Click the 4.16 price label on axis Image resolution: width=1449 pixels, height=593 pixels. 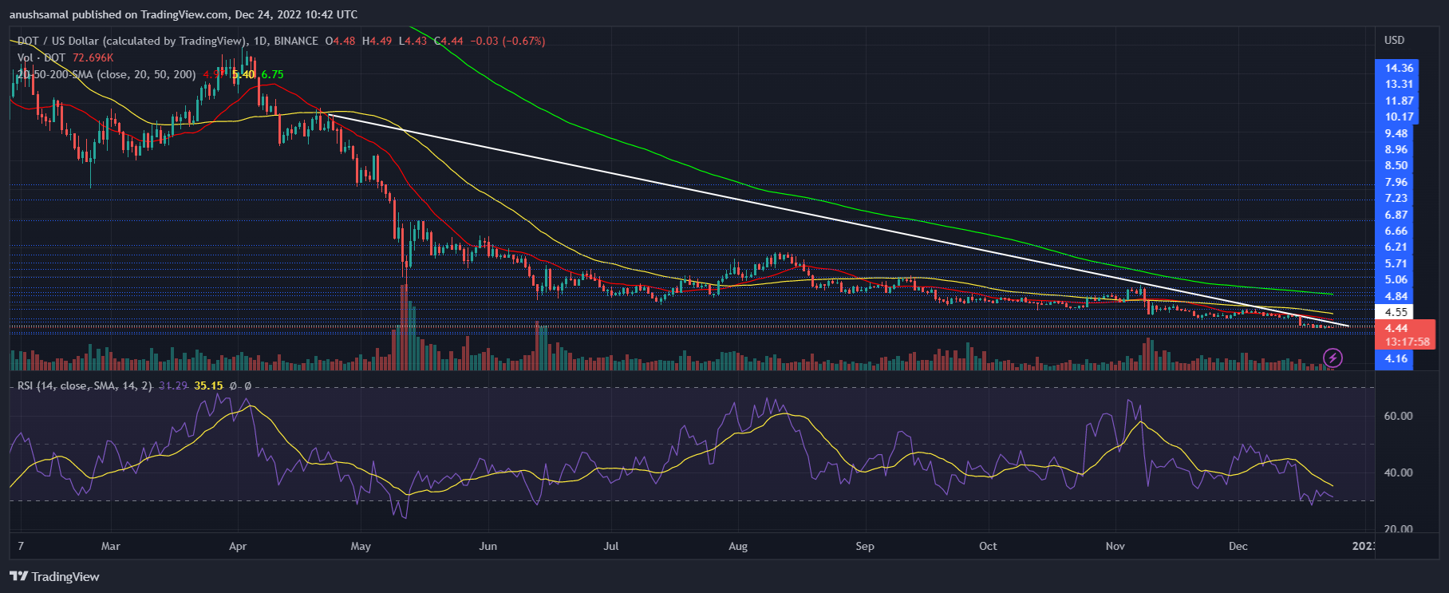(1396, 358)
